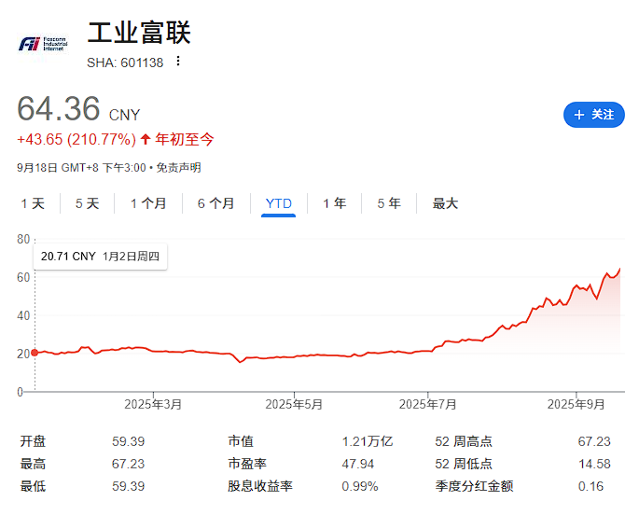Image resolution: width=639 pixels, height=515 pixels.
Task: Click the chart line peak near 2025年9月
Action: (x=619, y=269)
